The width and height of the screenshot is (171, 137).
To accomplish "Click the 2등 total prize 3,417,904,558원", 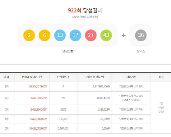I will click(39, 98).
